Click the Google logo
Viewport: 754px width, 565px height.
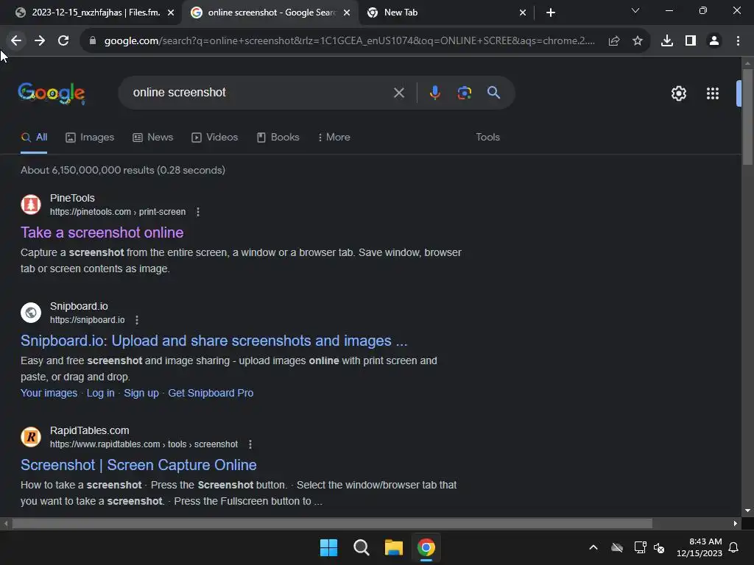click(x=52, y=93)
